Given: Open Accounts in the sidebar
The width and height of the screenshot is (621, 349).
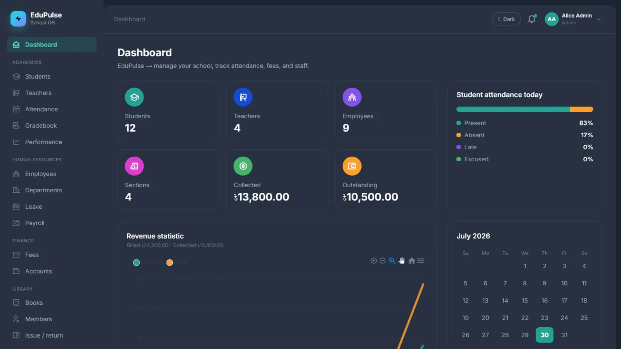Looking at the screenshot, I should click(x=52, y=271).
